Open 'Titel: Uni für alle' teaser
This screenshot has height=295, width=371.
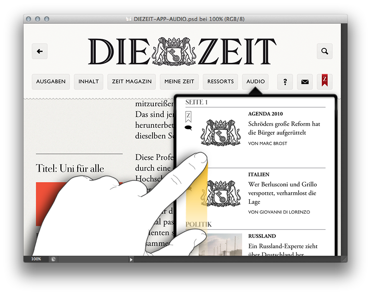[x=70, y=169]
